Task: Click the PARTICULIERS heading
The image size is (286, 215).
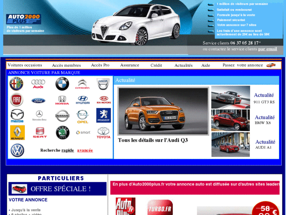Action: click(61, 178)
